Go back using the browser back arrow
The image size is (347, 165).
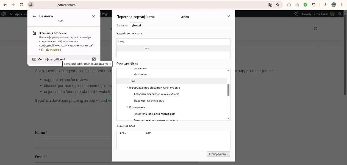tap(5, 5)
